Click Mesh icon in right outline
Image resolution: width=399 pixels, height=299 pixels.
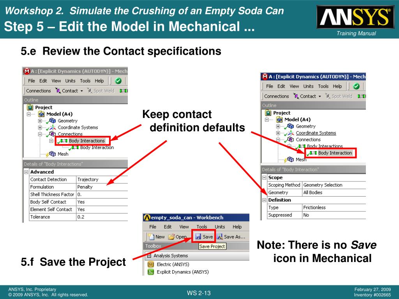pos(291,159)
